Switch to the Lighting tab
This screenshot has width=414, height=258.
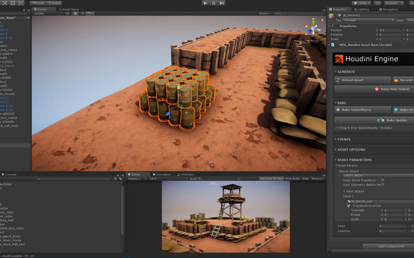click(x=362, y=10)
